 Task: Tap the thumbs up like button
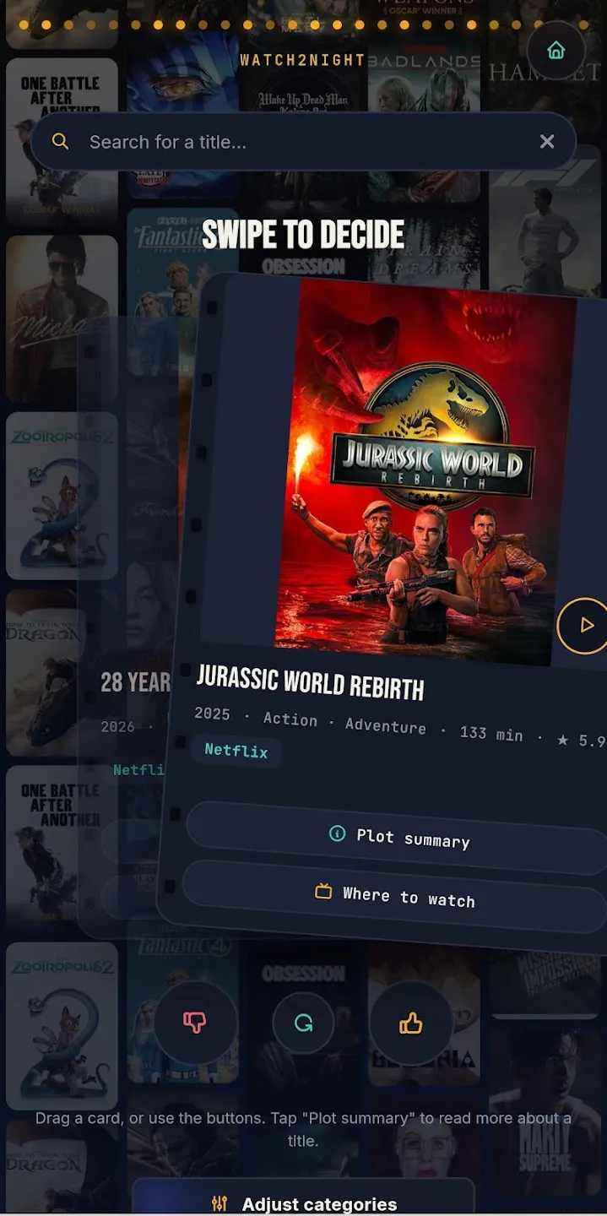[x=411, y=1023]
